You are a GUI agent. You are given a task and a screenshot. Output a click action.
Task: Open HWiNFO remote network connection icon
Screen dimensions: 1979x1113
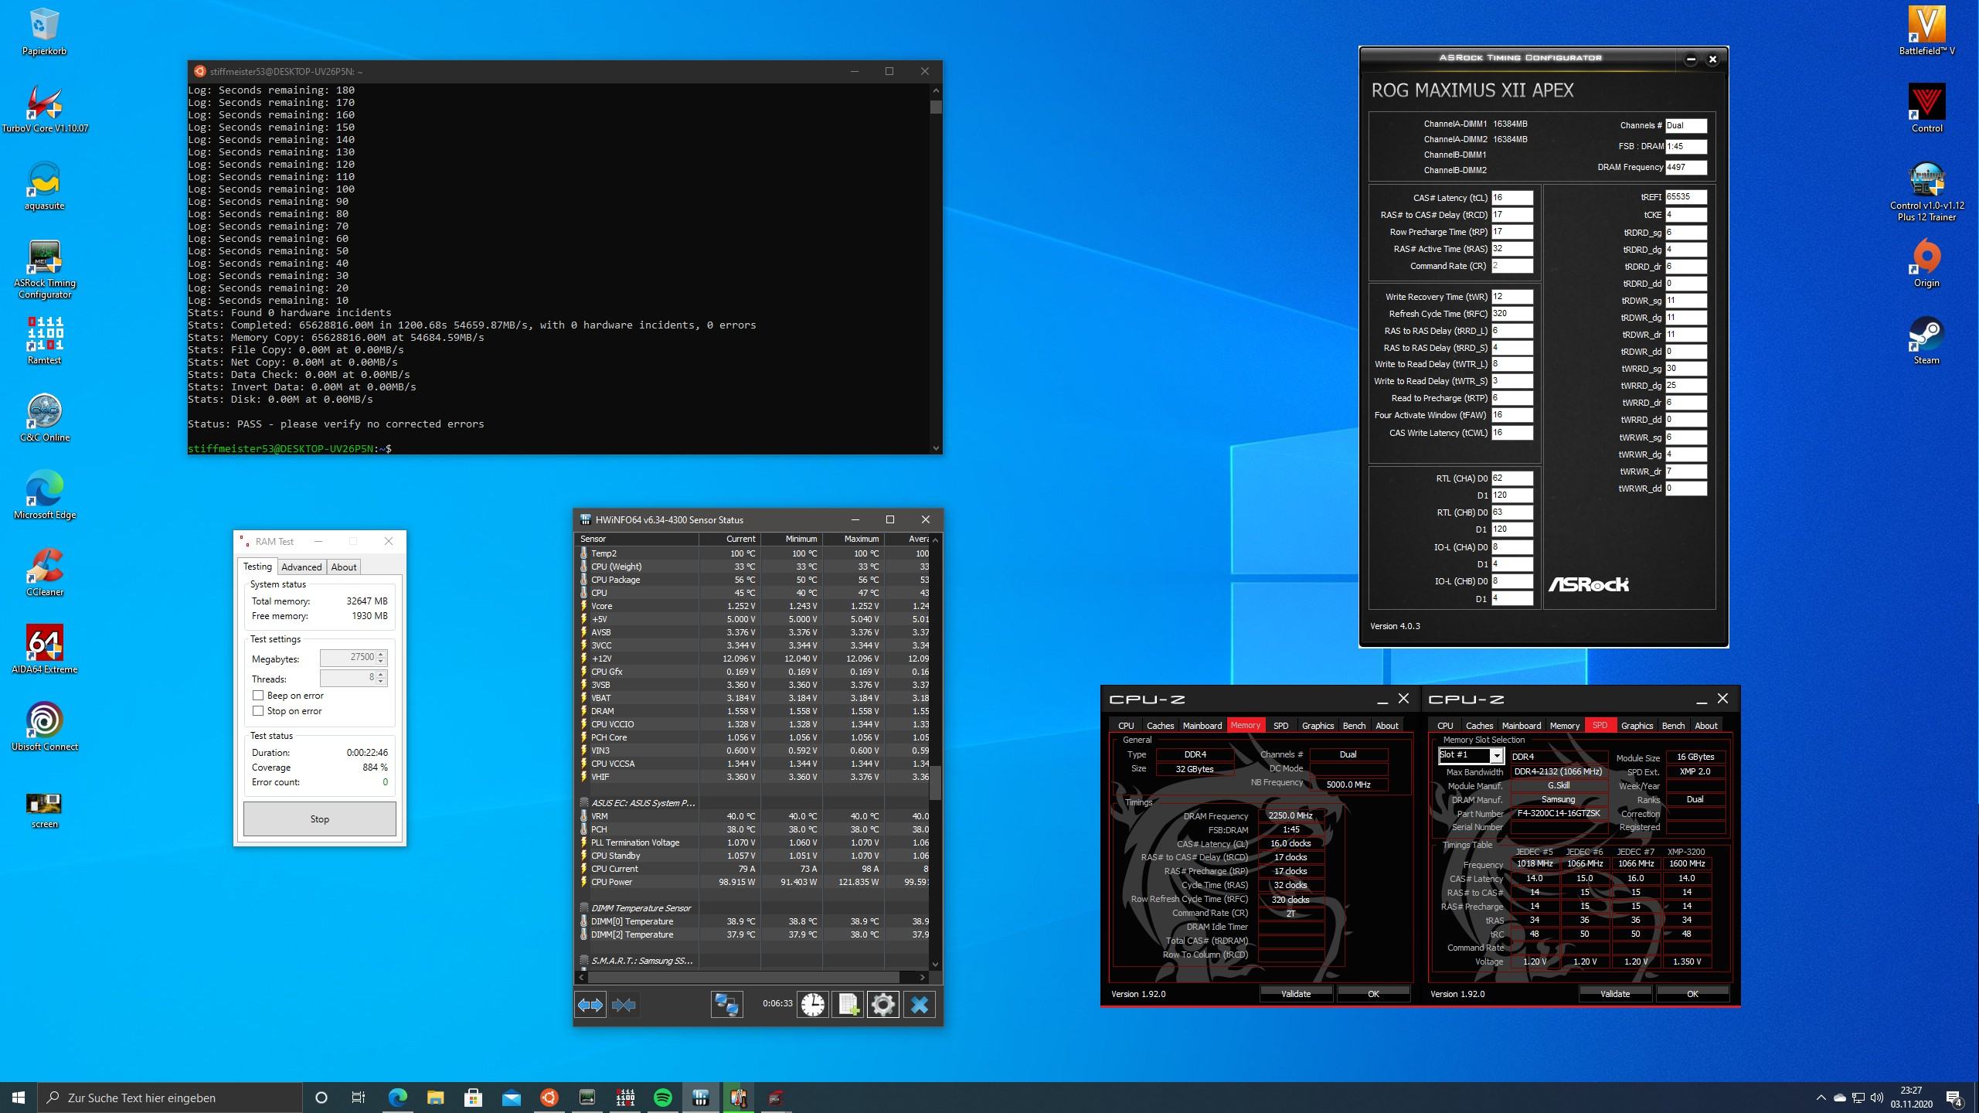tap(726, 1005)
